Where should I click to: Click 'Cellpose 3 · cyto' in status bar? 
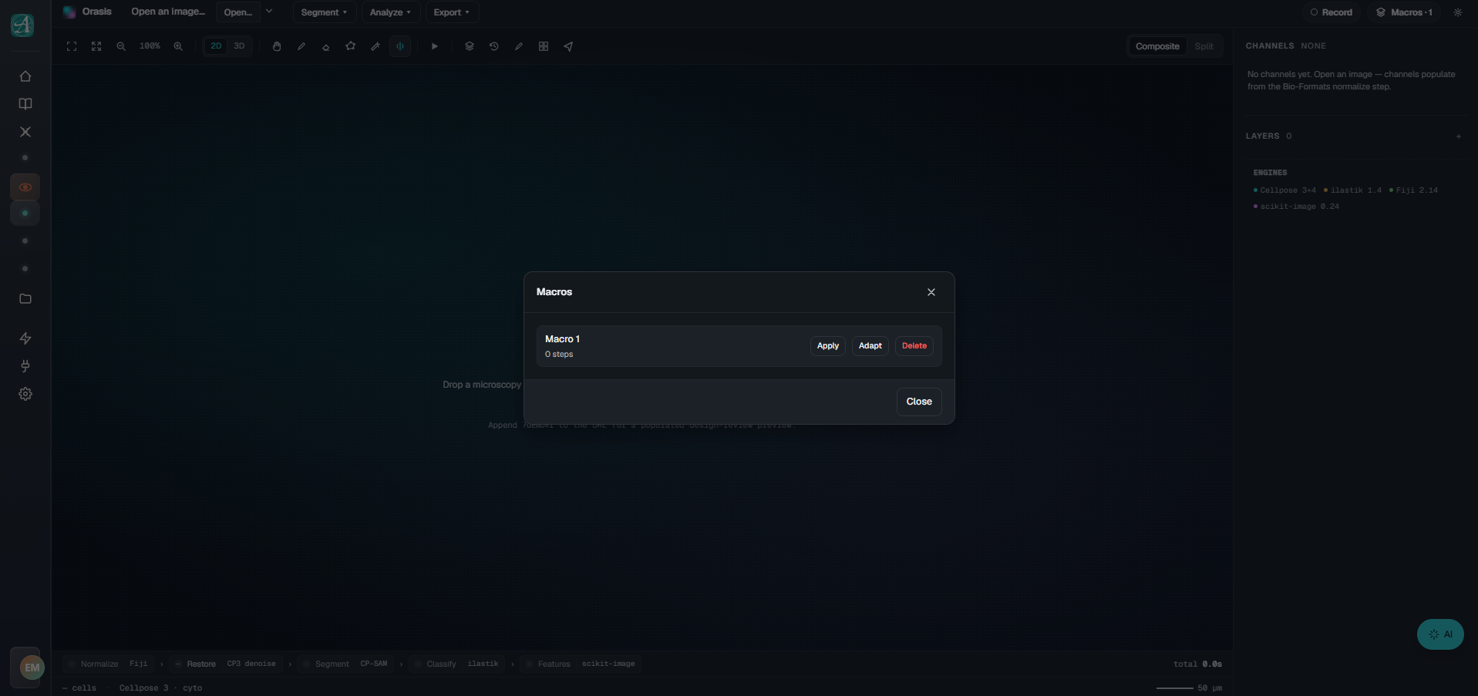160,688
